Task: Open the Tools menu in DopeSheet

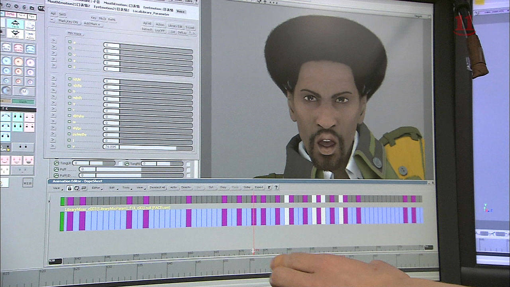Action: click(x=127, y=188)
